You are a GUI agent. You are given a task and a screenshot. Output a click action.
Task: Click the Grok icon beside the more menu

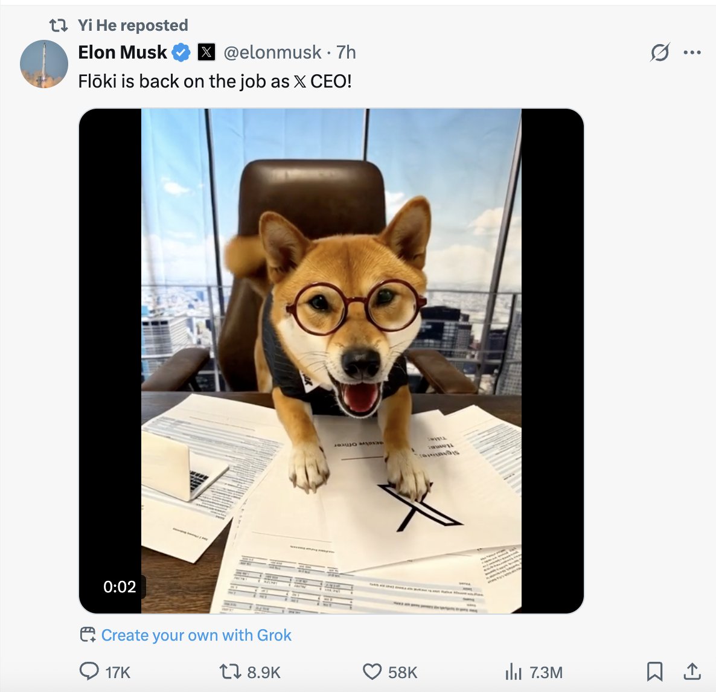point(660,53)
